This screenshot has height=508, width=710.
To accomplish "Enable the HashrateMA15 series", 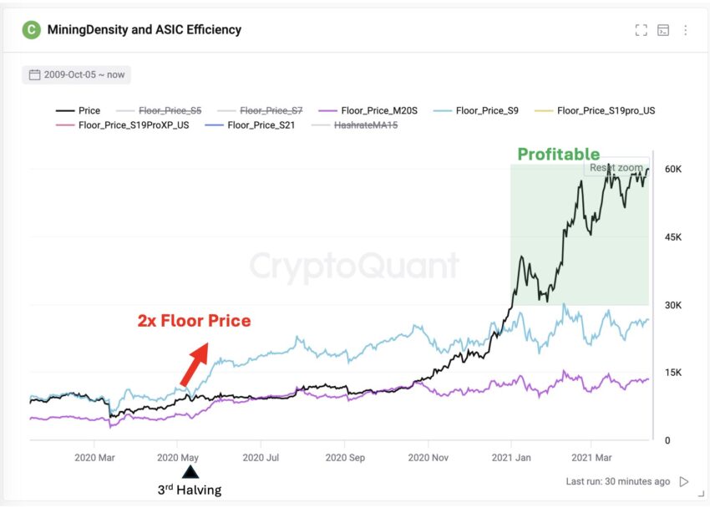I will coord(354,125).
